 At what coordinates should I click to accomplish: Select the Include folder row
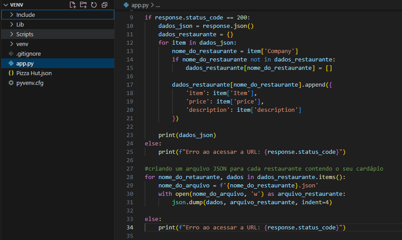[58, 15]
